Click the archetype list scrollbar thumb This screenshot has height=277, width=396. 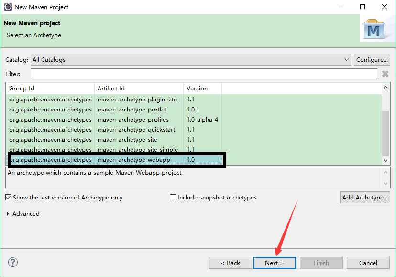(385, 133)
